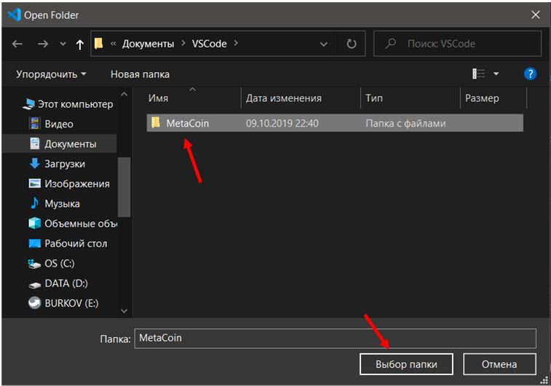Viewport: 551px width, 386px height.
Task: Go up one folder level
Action: pyautogui.click(x=80, y=44)
